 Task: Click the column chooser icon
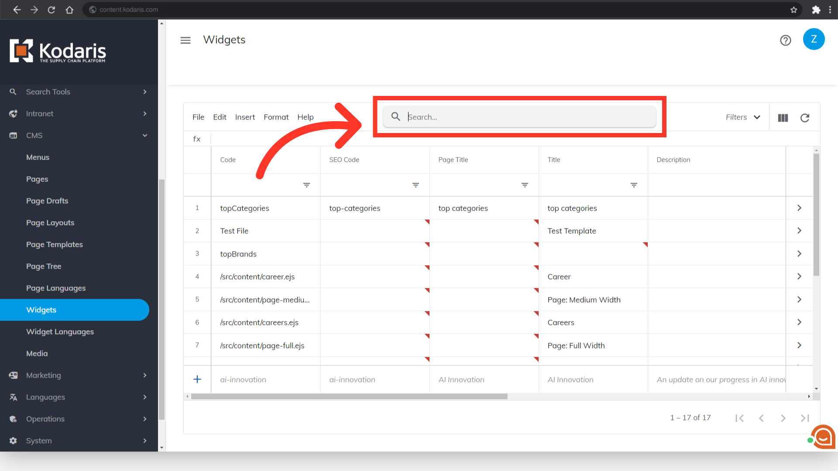[x=783, y=118]
